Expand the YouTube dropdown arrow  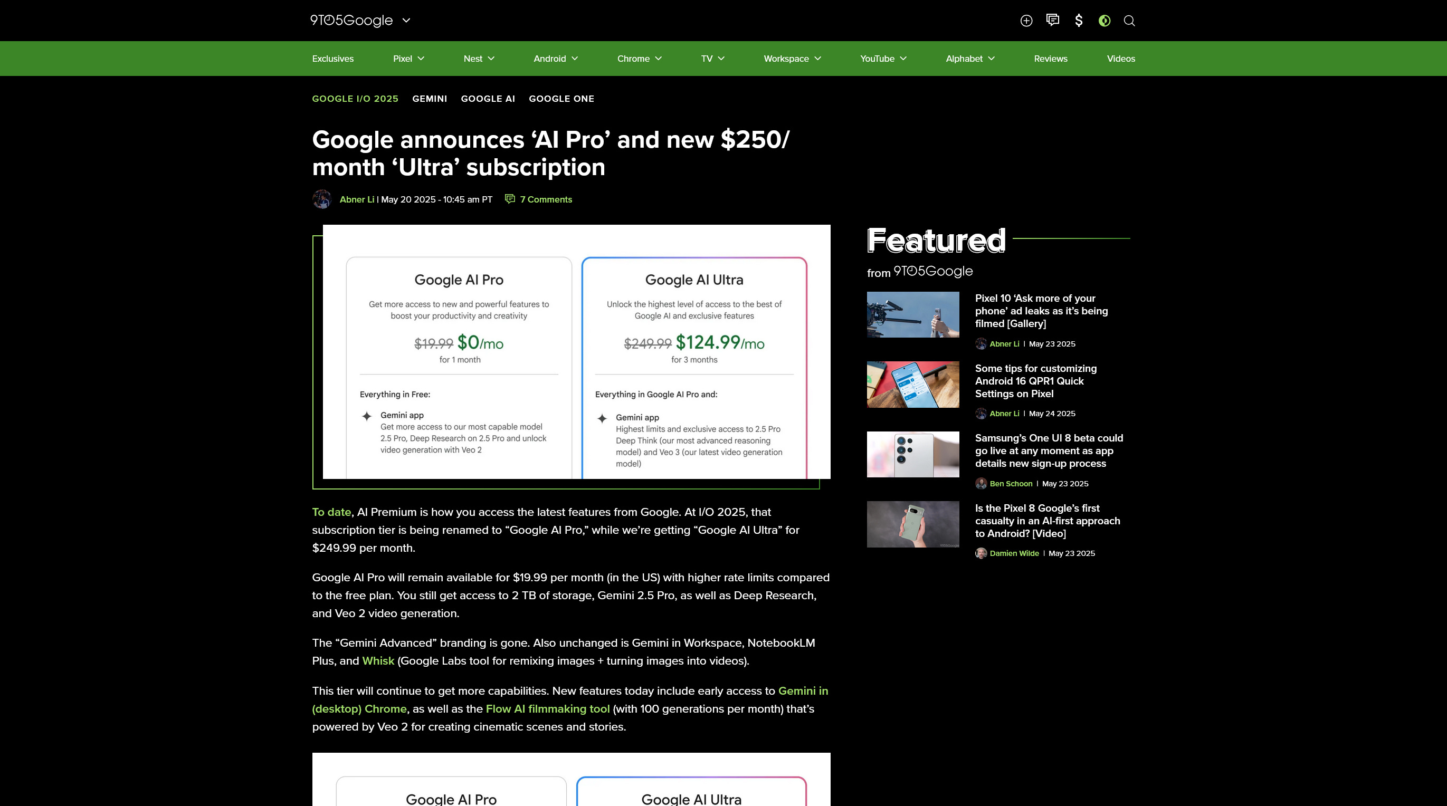tap(903, 59)
